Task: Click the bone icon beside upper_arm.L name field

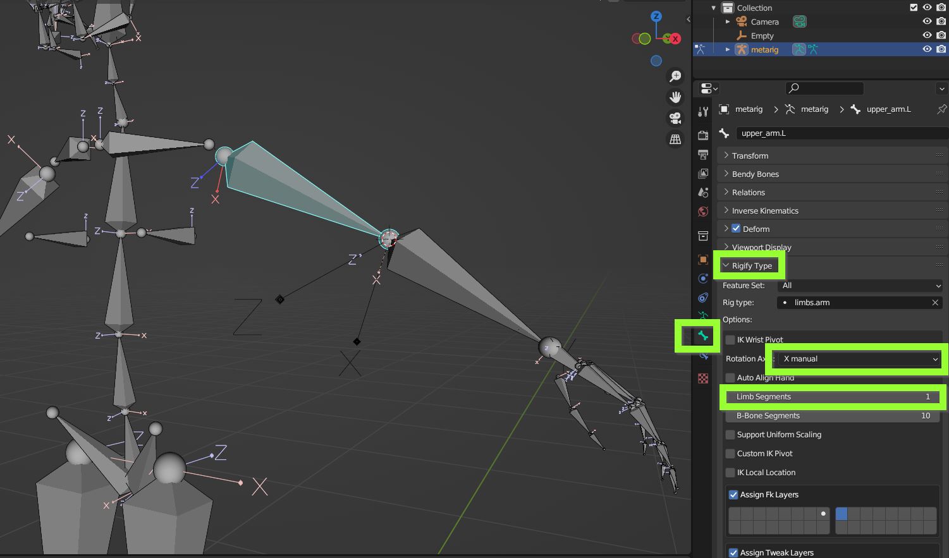Action: point(725,133)
